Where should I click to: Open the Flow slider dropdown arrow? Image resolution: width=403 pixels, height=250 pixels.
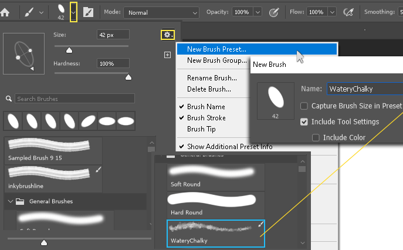[332, 12]
